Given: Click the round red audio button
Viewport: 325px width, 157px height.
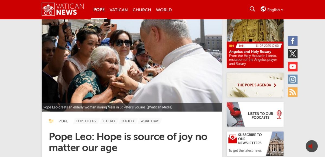Looking at the screenshot, I should point(311,146).
